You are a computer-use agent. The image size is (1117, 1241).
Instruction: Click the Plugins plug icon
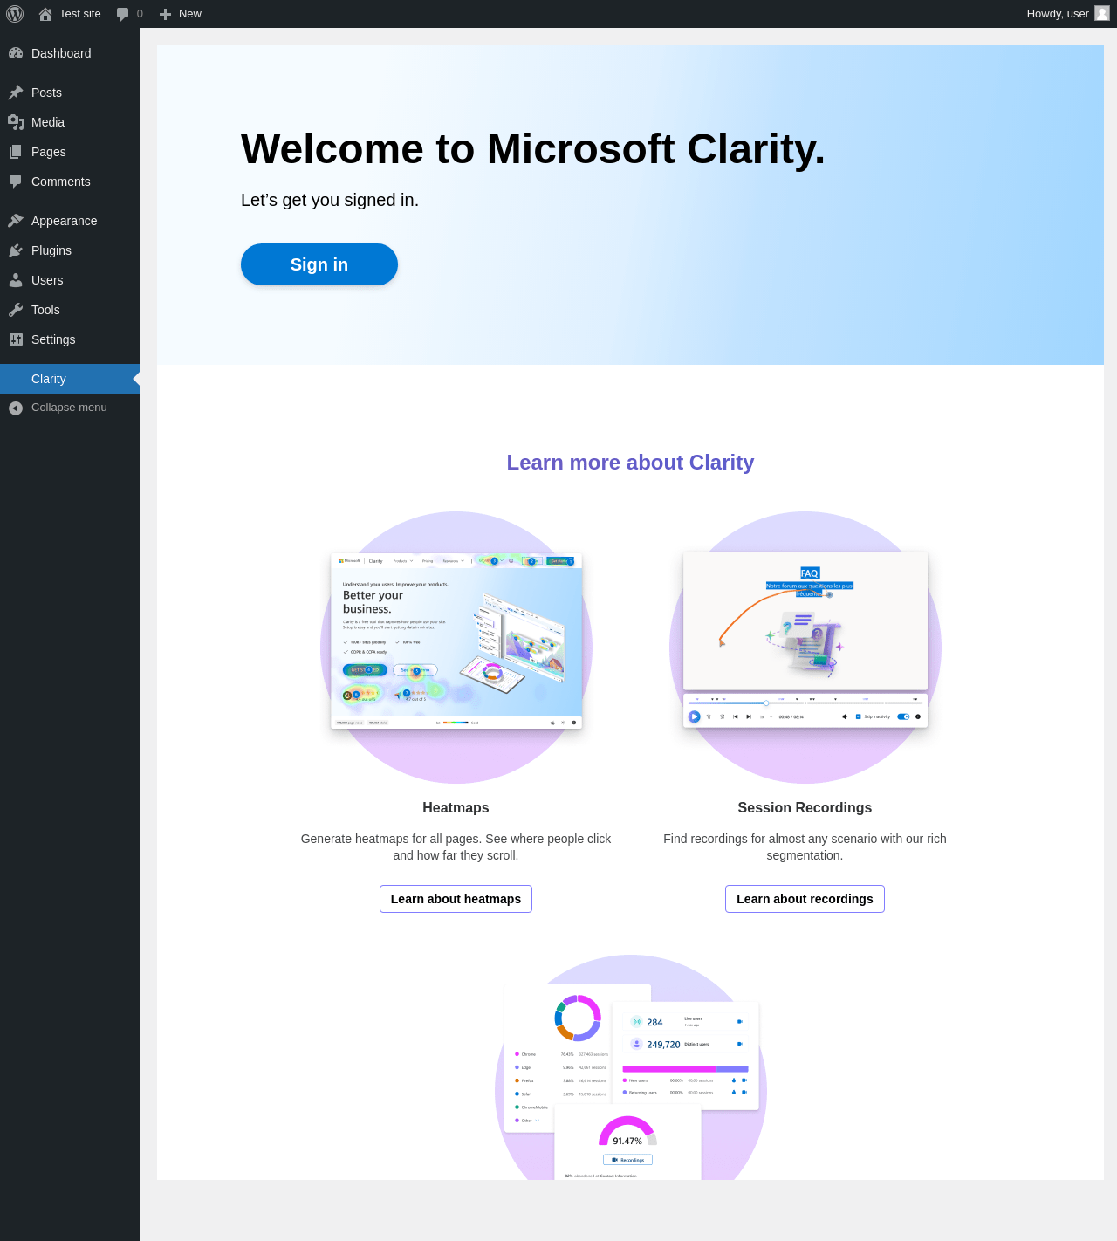click(16, 250)
